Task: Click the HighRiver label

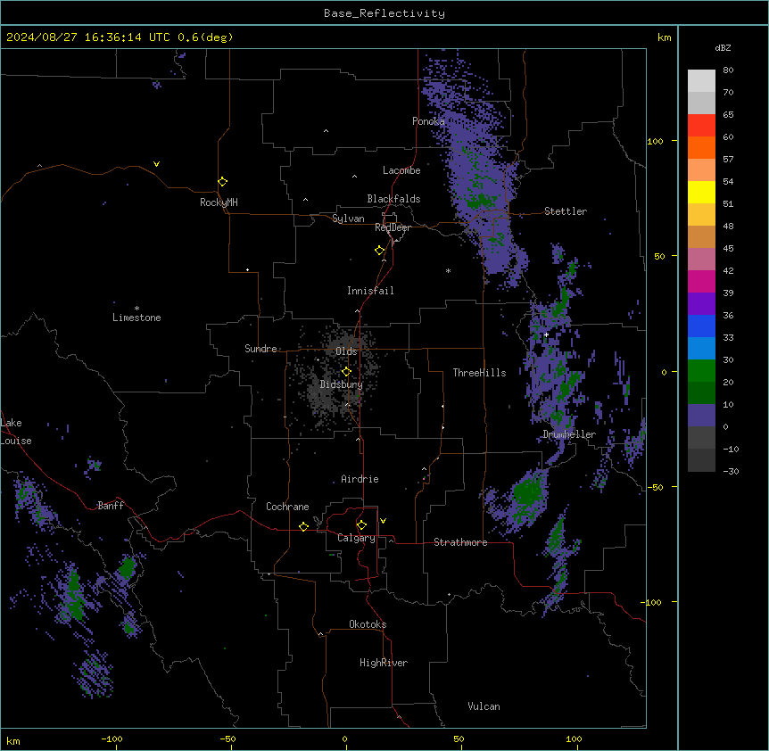Action: [384, 663]
